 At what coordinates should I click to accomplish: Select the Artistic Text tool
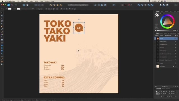pos(2,56)
